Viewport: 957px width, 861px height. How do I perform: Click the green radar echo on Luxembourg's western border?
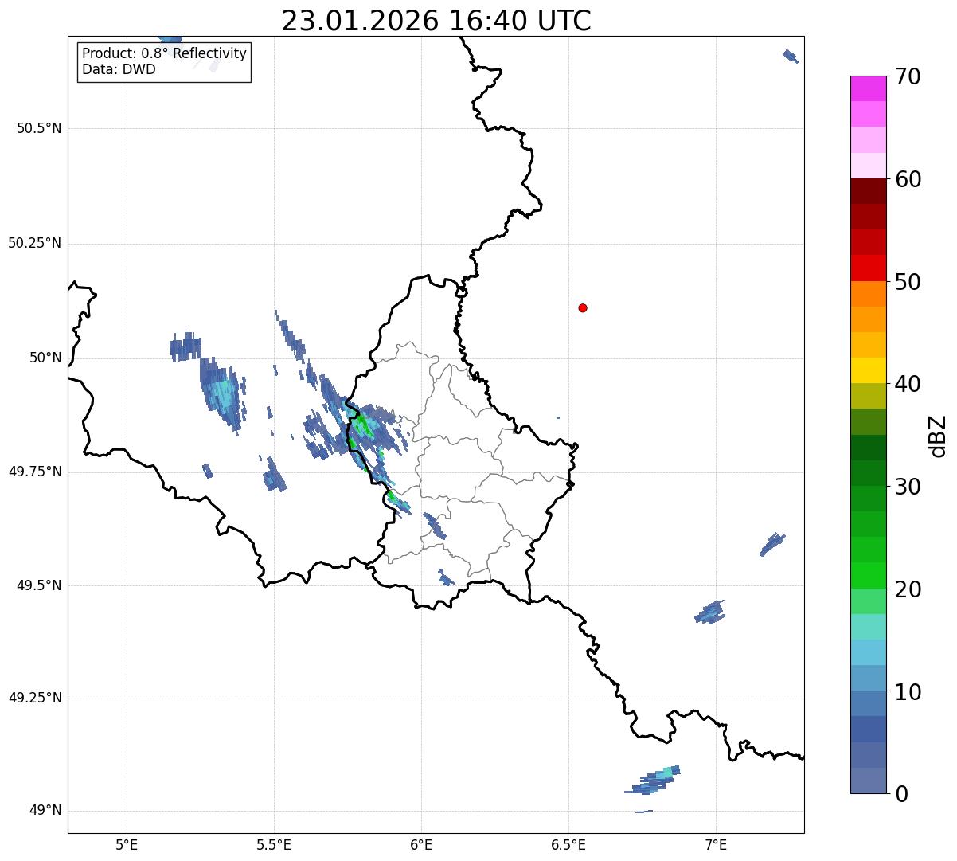click(365, 427)
